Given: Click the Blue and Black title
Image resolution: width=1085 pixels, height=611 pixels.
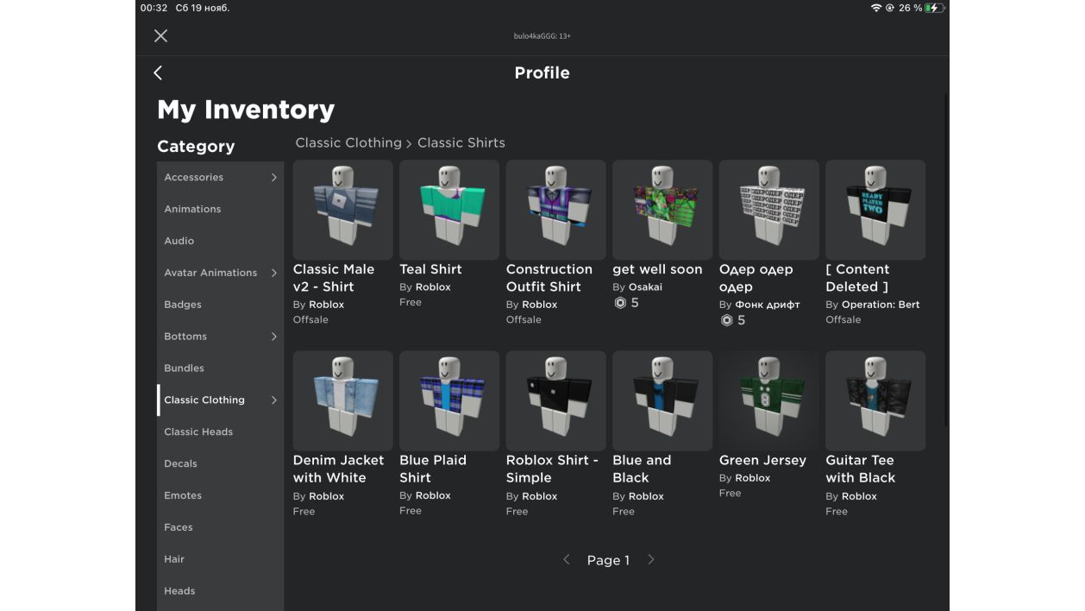Looking at the screenshot, I should pos(642,469).
